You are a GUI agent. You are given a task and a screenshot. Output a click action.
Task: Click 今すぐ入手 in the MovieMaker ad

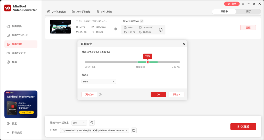tap(27, 112)
